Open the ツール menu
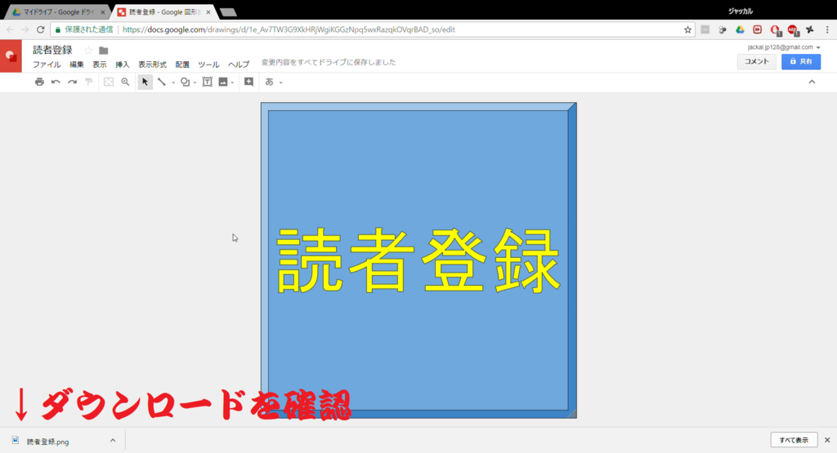 coord(208,64)
